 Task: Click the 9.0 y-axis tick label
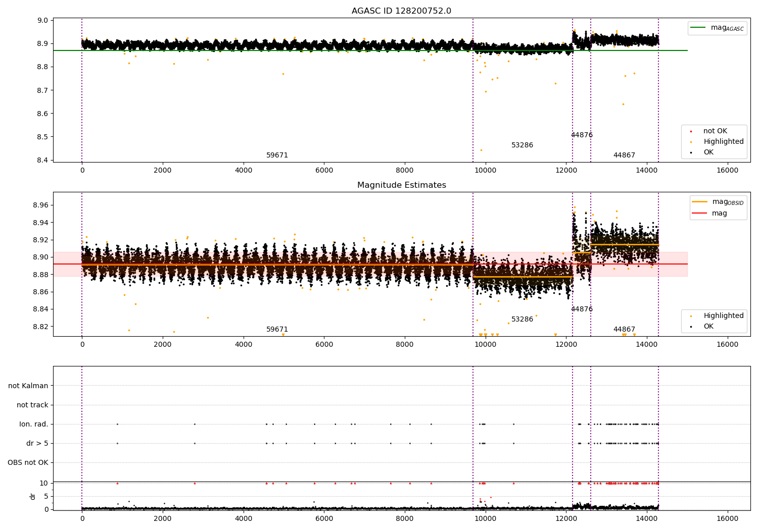tap(43, 21)
